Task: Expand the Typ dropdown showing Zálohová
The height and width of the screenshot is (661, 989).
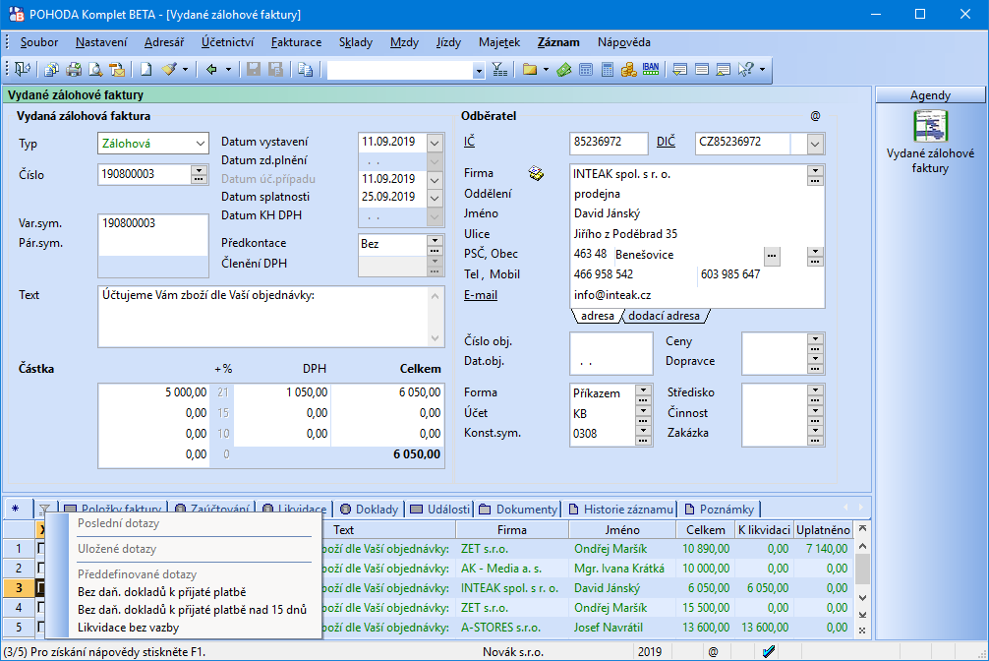Action: [x=201, y=144]
